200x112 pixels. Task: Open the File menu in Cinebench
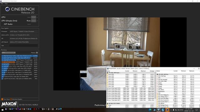pyautogui.click(x=2, y=4)
